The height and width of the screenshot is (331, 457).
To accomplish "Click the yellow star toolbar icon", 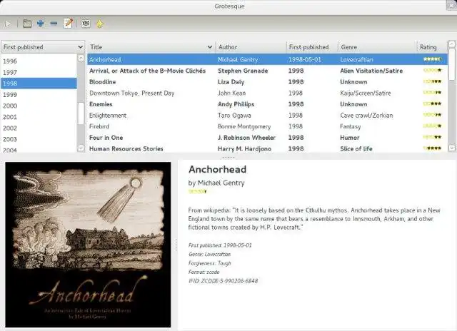I will click(x=100, y=24).
